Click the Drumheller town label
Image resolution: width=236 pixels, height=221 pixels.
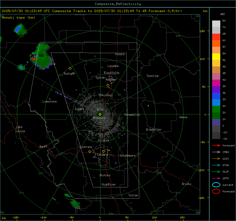click(154, 130)
